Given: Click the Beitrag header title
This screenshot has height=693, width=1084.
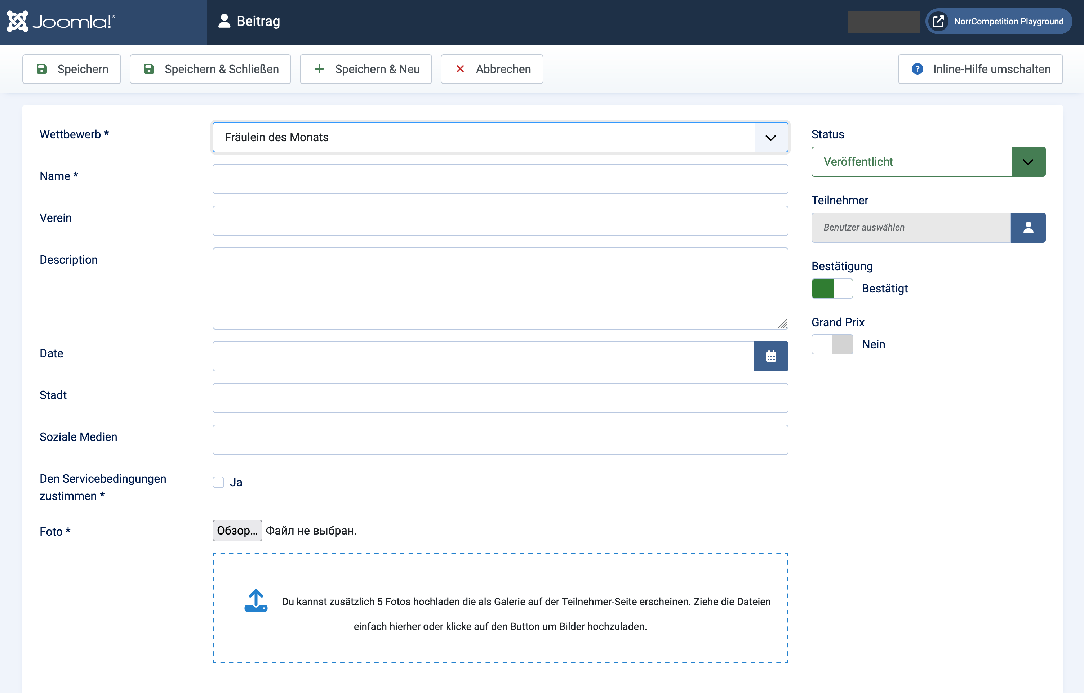Looking at the screenshot, I should pos(258,21).
